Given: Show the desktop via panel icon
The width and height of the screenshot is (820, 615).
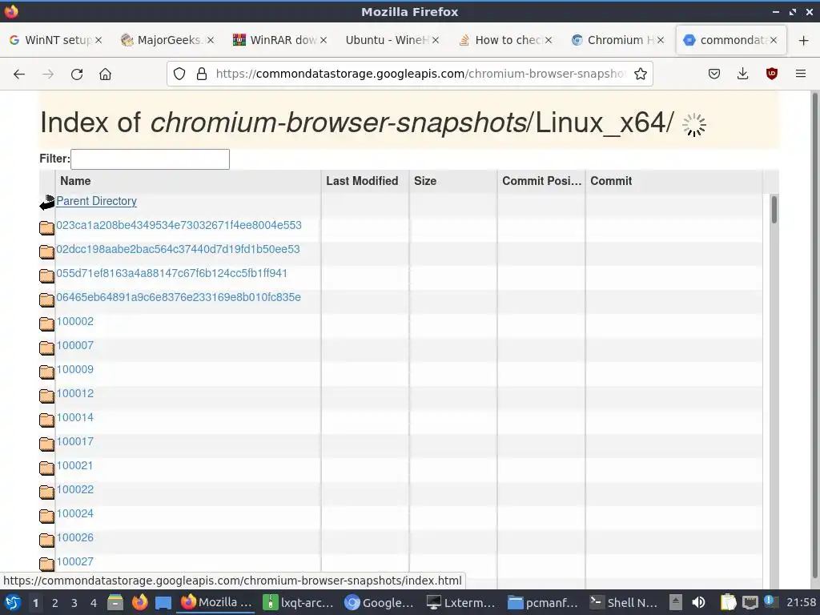Looking at the screenshot, I should (x=163, y=602).
